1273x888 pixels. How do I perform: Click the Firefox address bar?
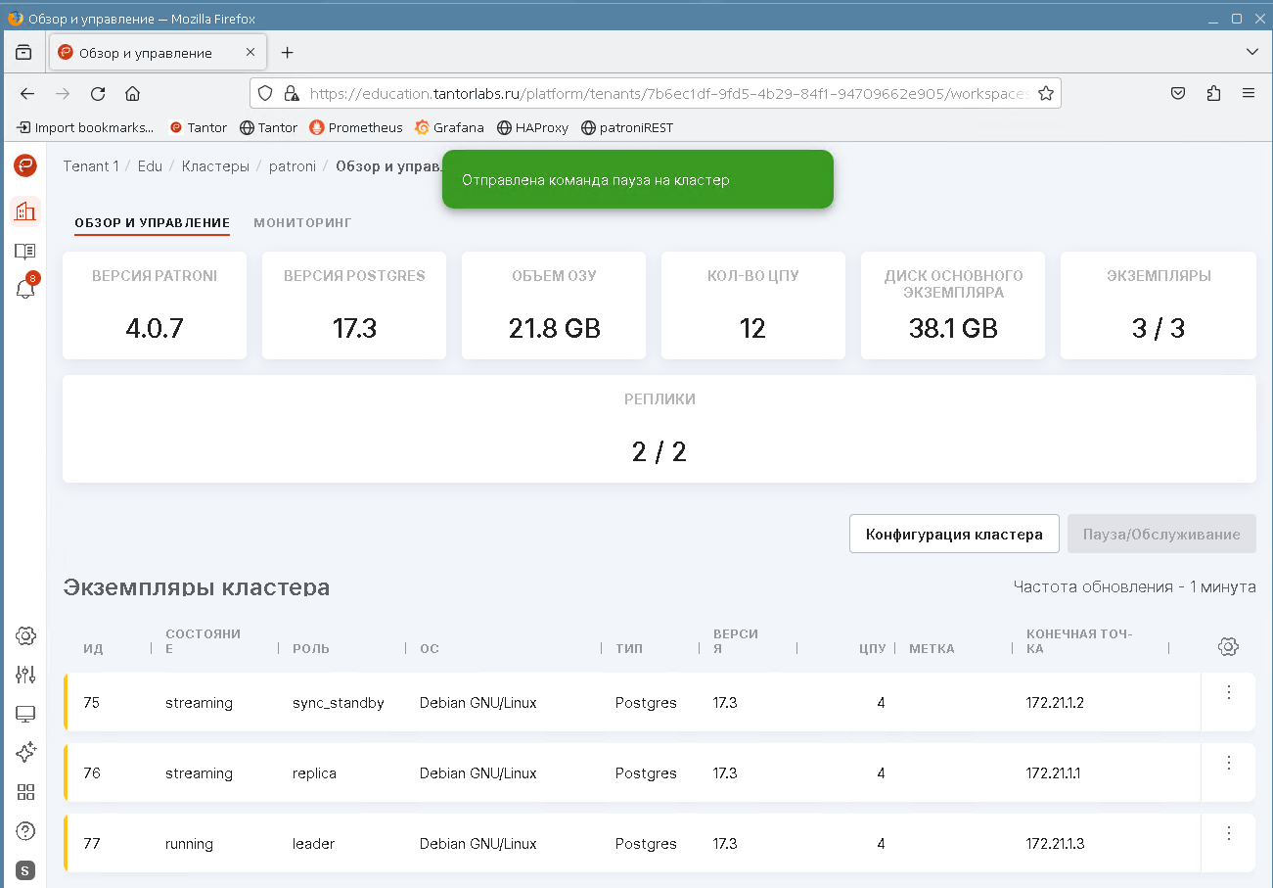(665, 94)
